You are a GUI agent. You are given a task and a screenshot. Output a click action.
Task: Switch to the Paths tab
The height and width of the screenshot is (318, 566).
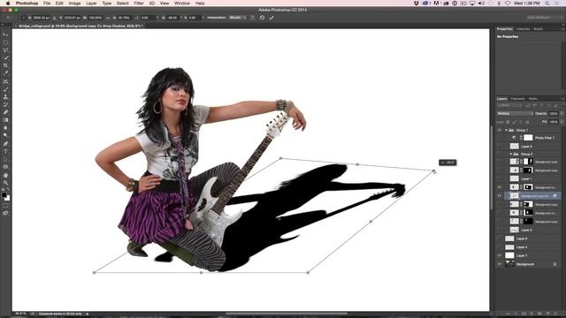pyautogui.click(x=532, y=99)
